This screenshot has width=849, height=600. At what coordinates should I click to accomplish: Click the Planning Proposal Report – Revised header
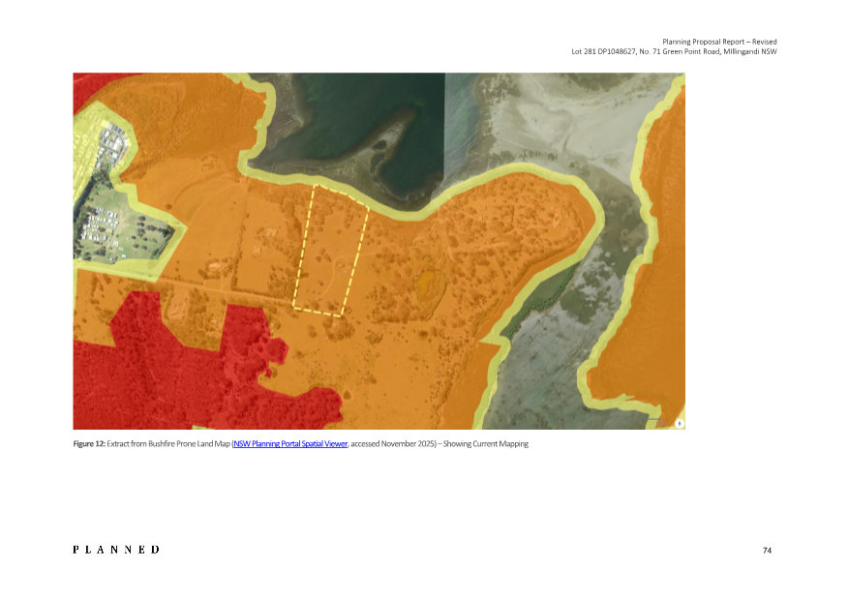(719, 42)
